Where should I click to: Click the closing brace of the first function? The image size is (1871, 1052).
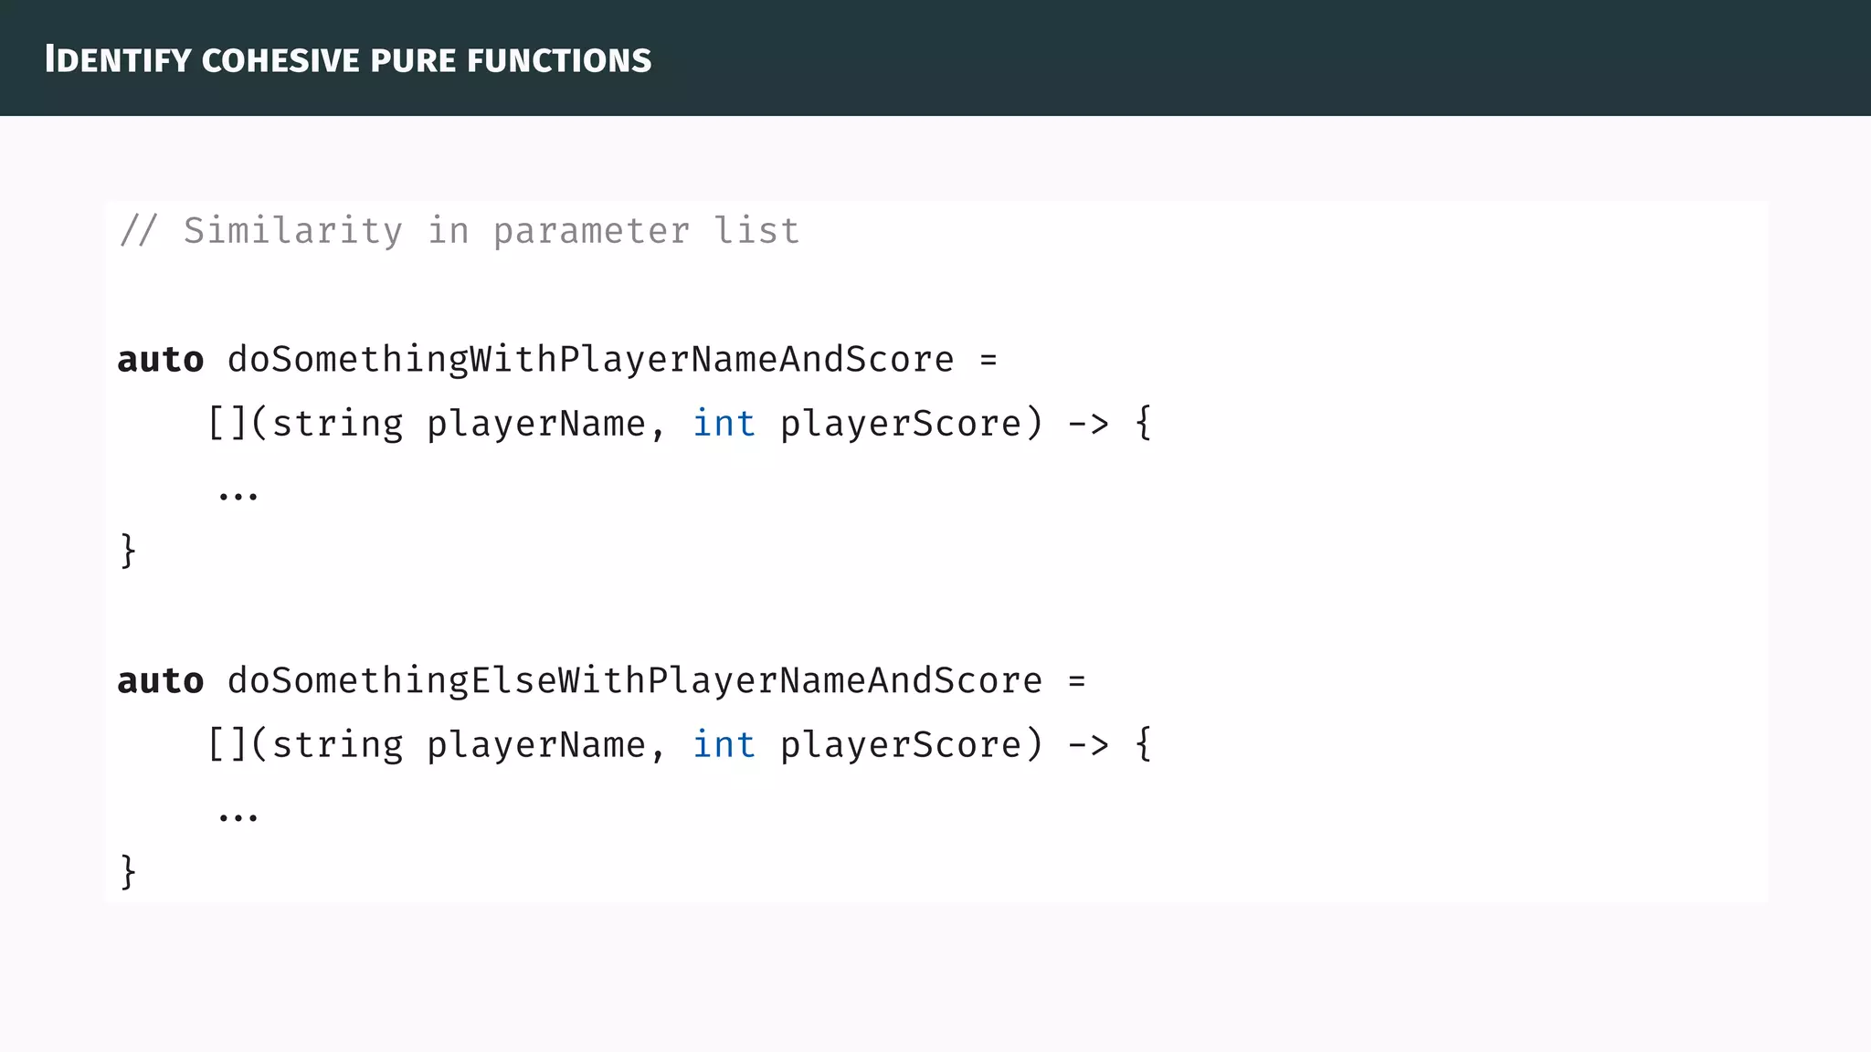129,551
